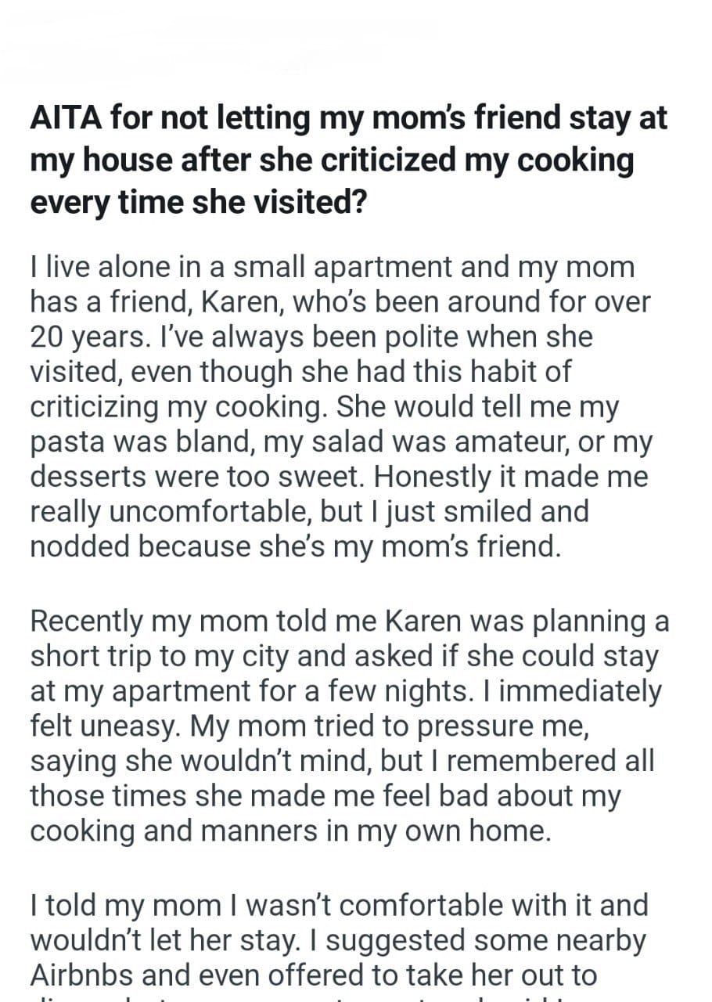Click the post title starting with "AITA"
The width and height of the screenshot is (712, 1002).
pos(348,160)
